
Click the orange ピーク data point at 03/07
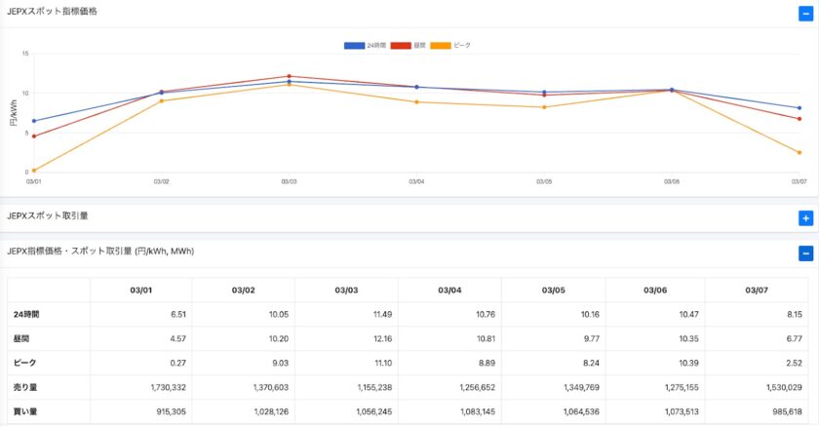[x=799, y=152]
